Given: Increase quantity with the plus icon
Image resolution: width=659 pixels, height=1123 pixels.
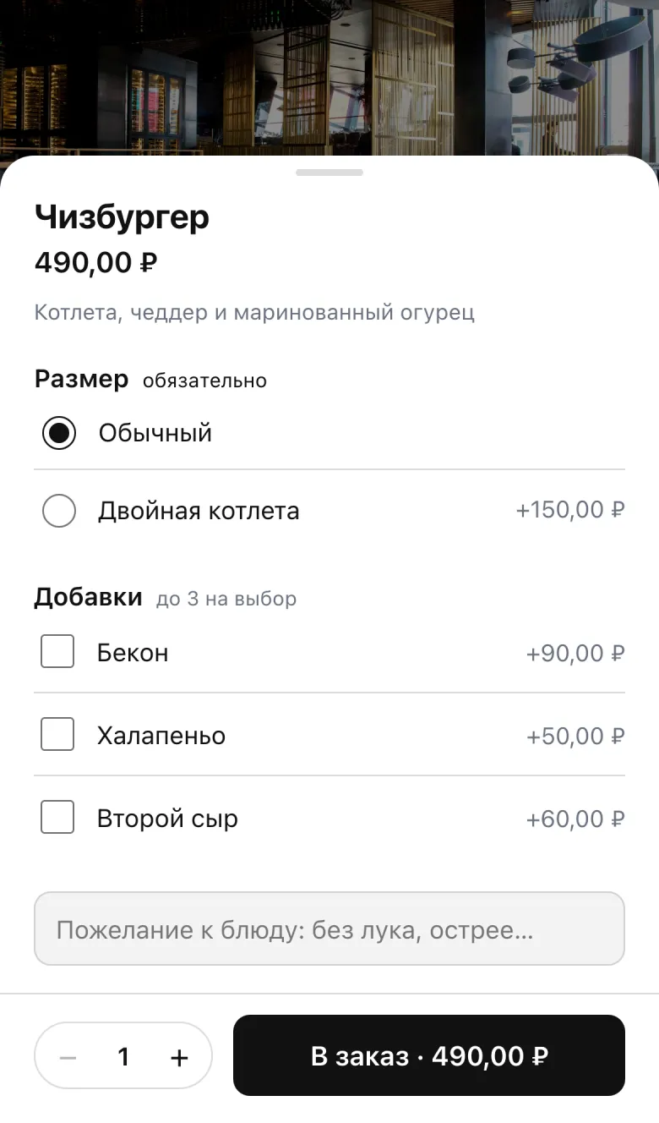Looking at the screenshot, I should [x=179, y=1057].
